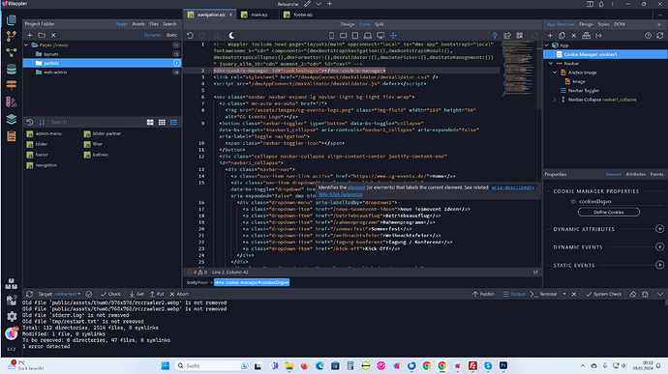668x374 pixels.
Task: Switch to Static pages mode
Action: [171, 35]
